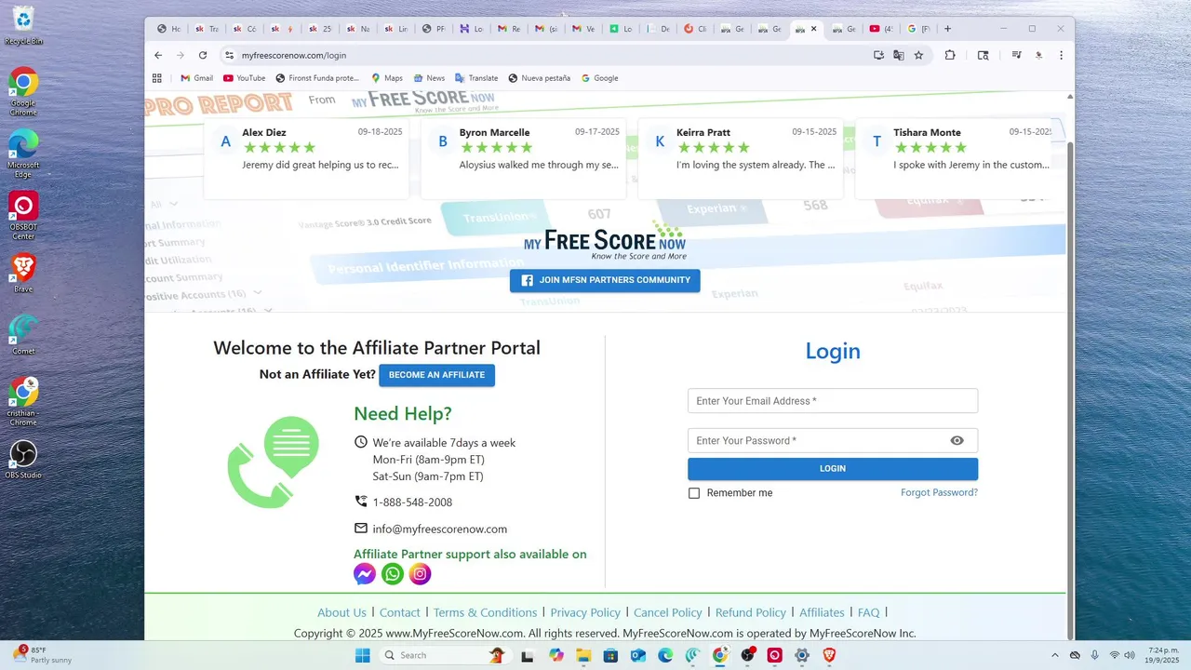1191x670 pixels.
Task: Open the Privacy Policy footer link
Action: (x=585, y=612)
